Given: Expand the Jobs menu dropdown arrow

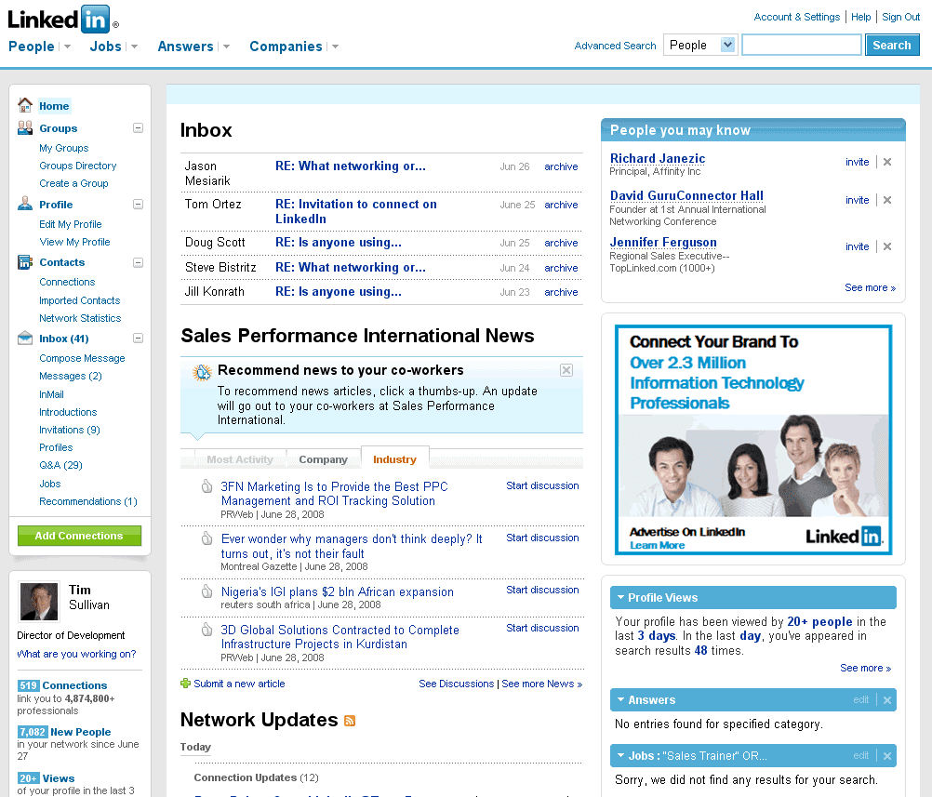Looking at the screenshot, I should 134,46.
